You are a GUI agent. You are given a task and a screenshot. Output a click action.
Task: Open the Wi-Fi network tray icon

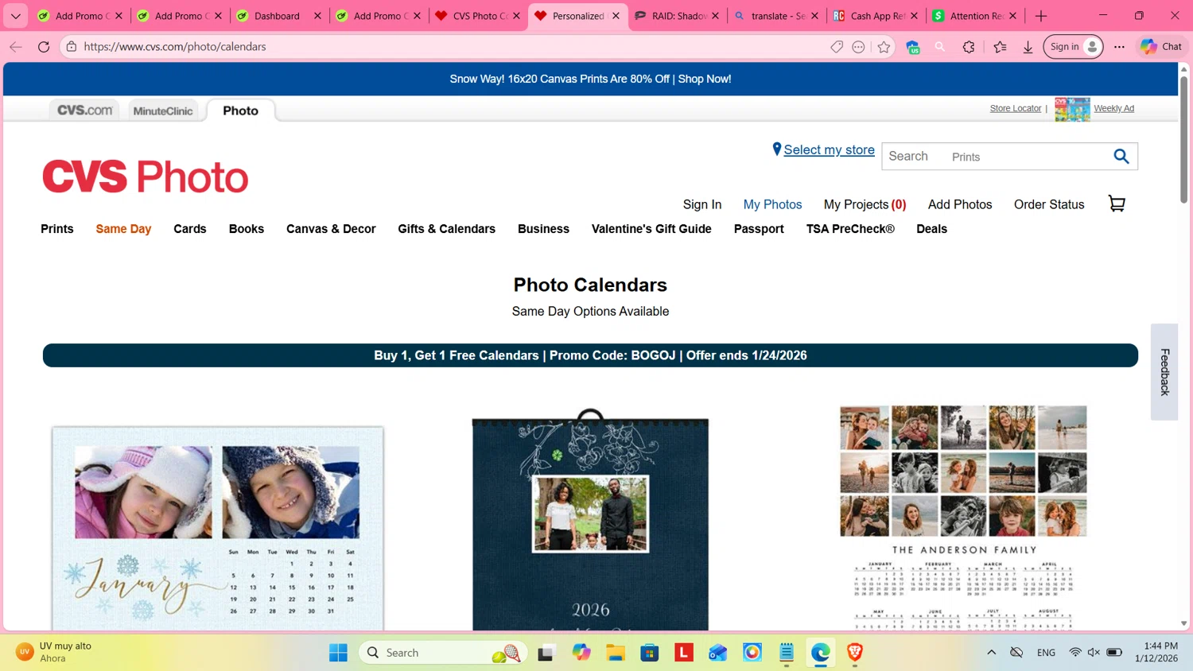pyautogui.click(x=1074, y=653)
